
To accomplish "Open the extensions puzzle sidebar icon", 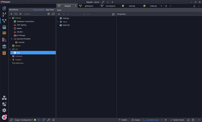I will (x=4, y=104).
